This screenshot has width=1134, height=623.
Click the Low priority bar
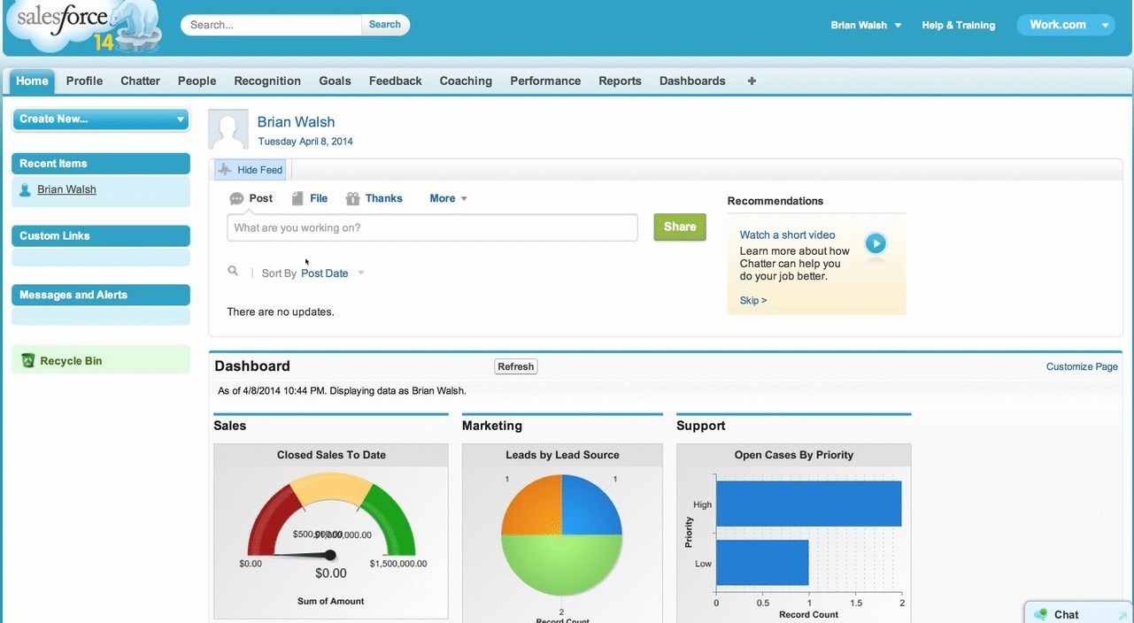[x=762, y=563]
